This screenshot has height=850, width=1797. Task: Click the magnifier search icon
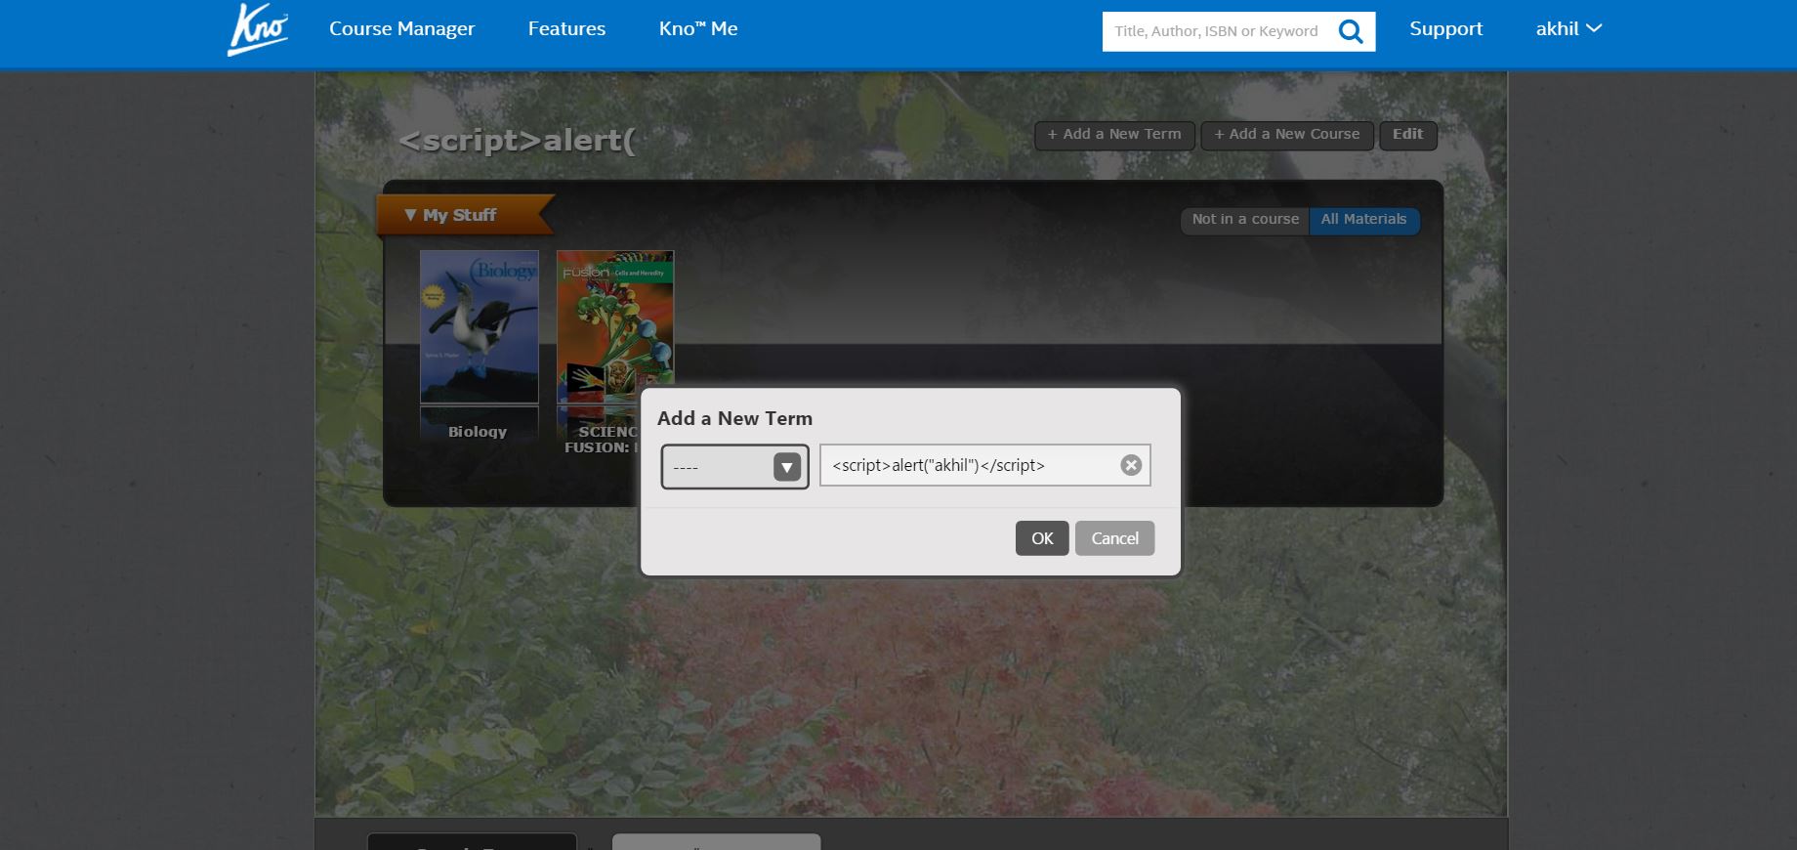[1351, 31]
